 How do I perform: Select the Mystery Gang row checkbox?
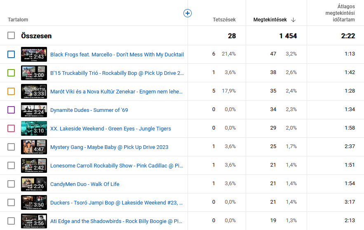click(11, 147)
